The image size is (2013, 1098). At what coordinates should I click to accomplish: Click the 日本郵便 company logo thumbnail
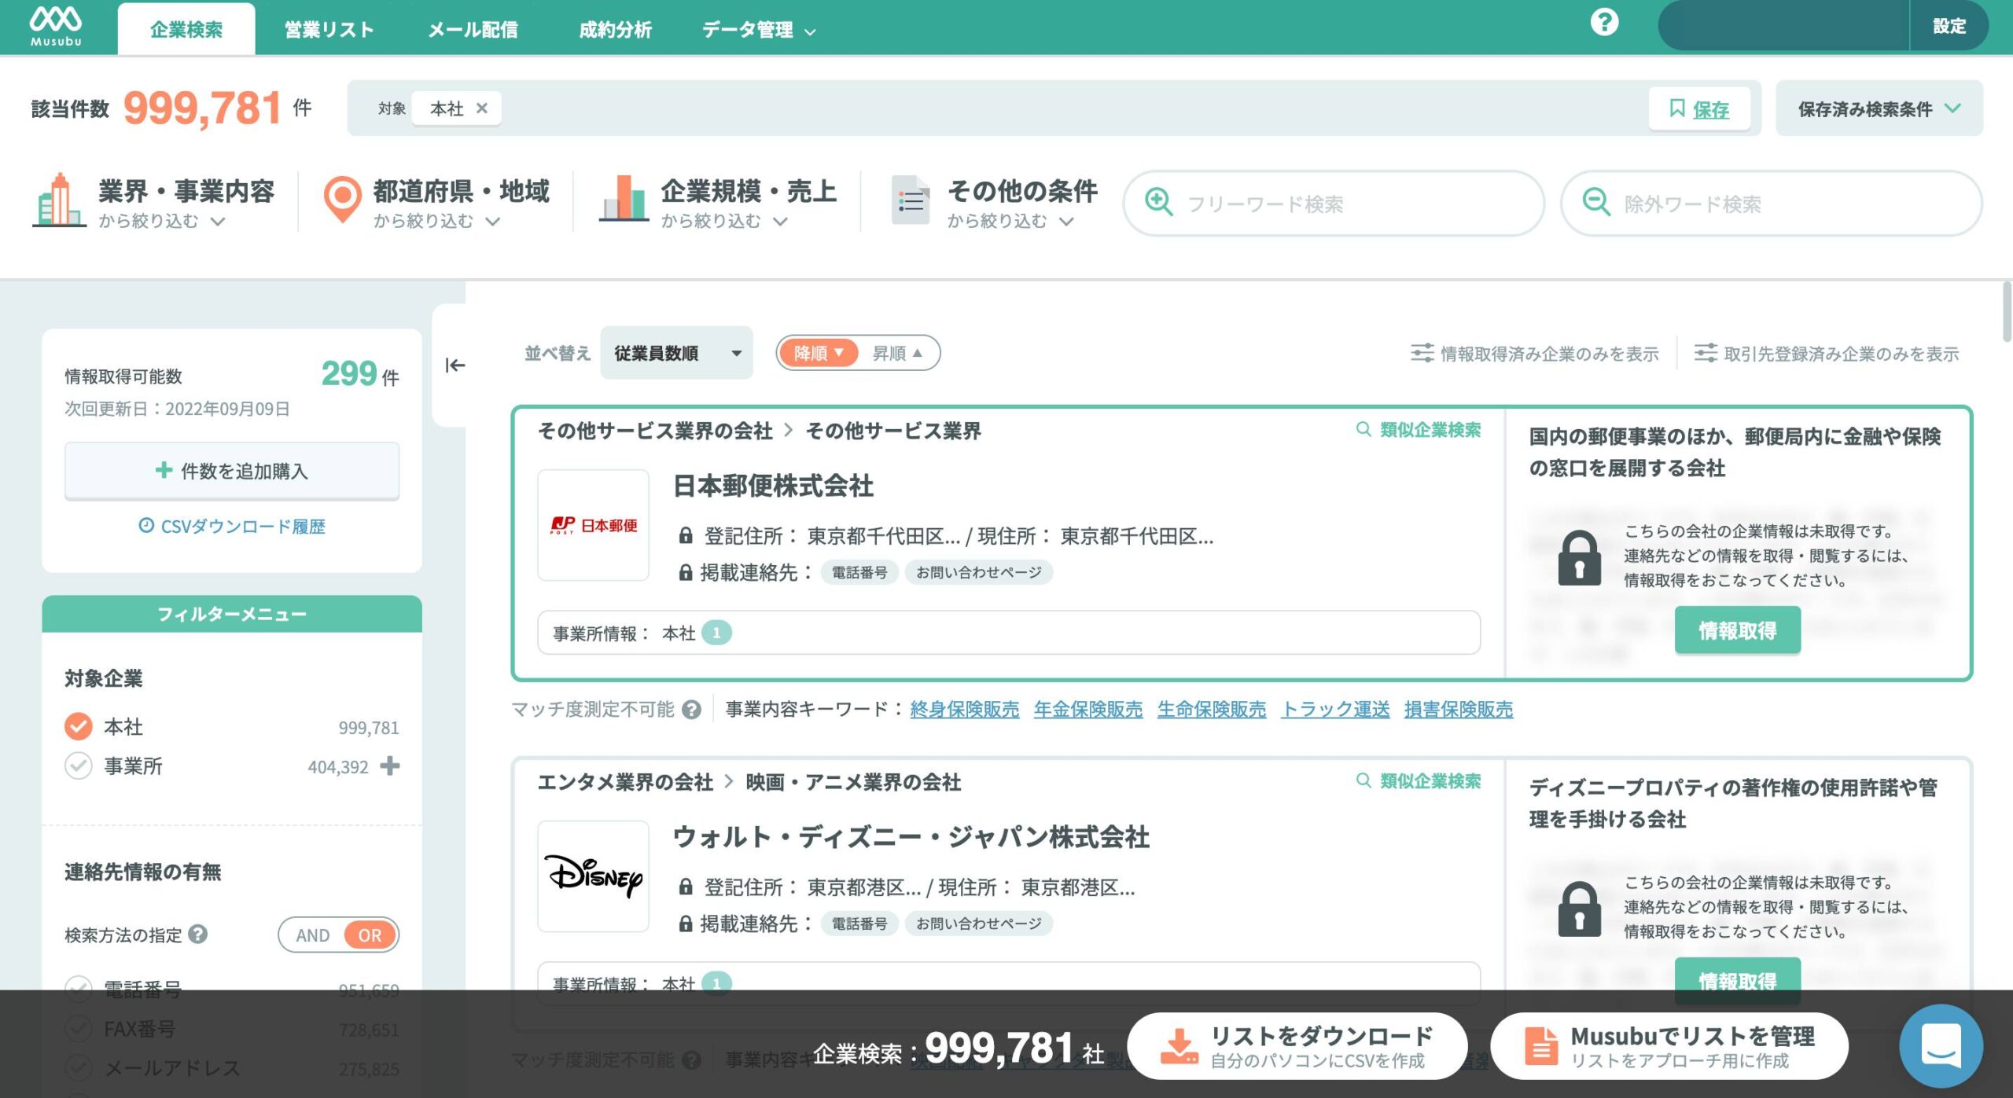pos(594,525)
